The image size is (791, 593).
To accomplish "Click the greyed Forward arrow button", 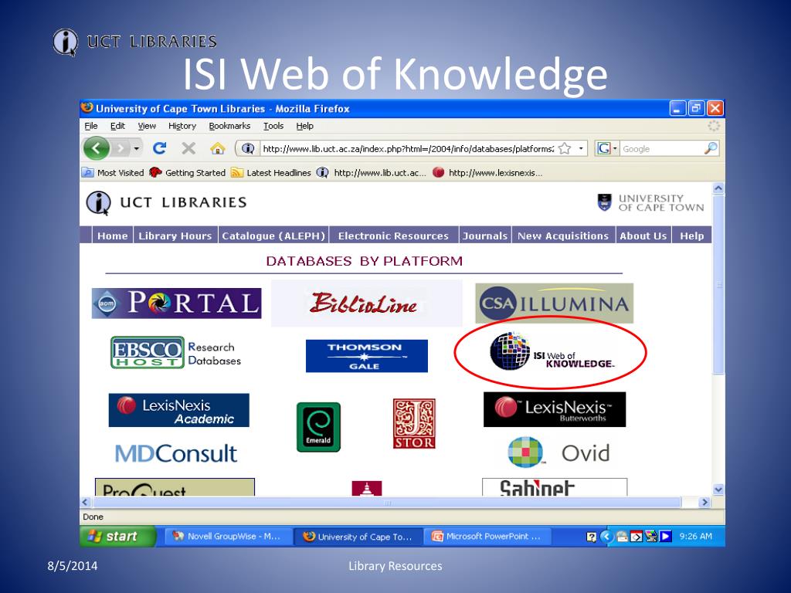I will 121,148.
